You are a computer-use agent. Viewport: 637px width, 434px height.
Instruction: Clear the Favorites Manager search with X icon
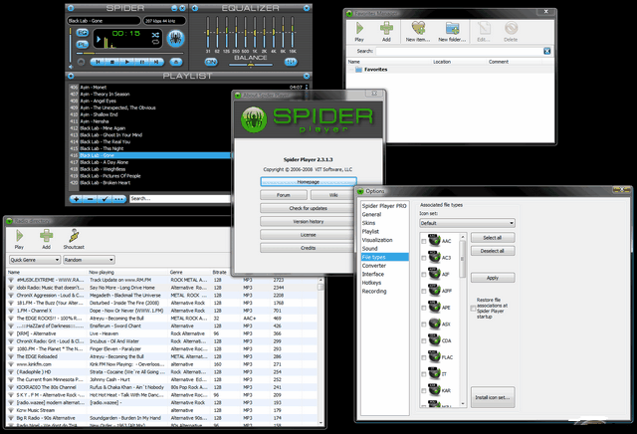point(546,51)
